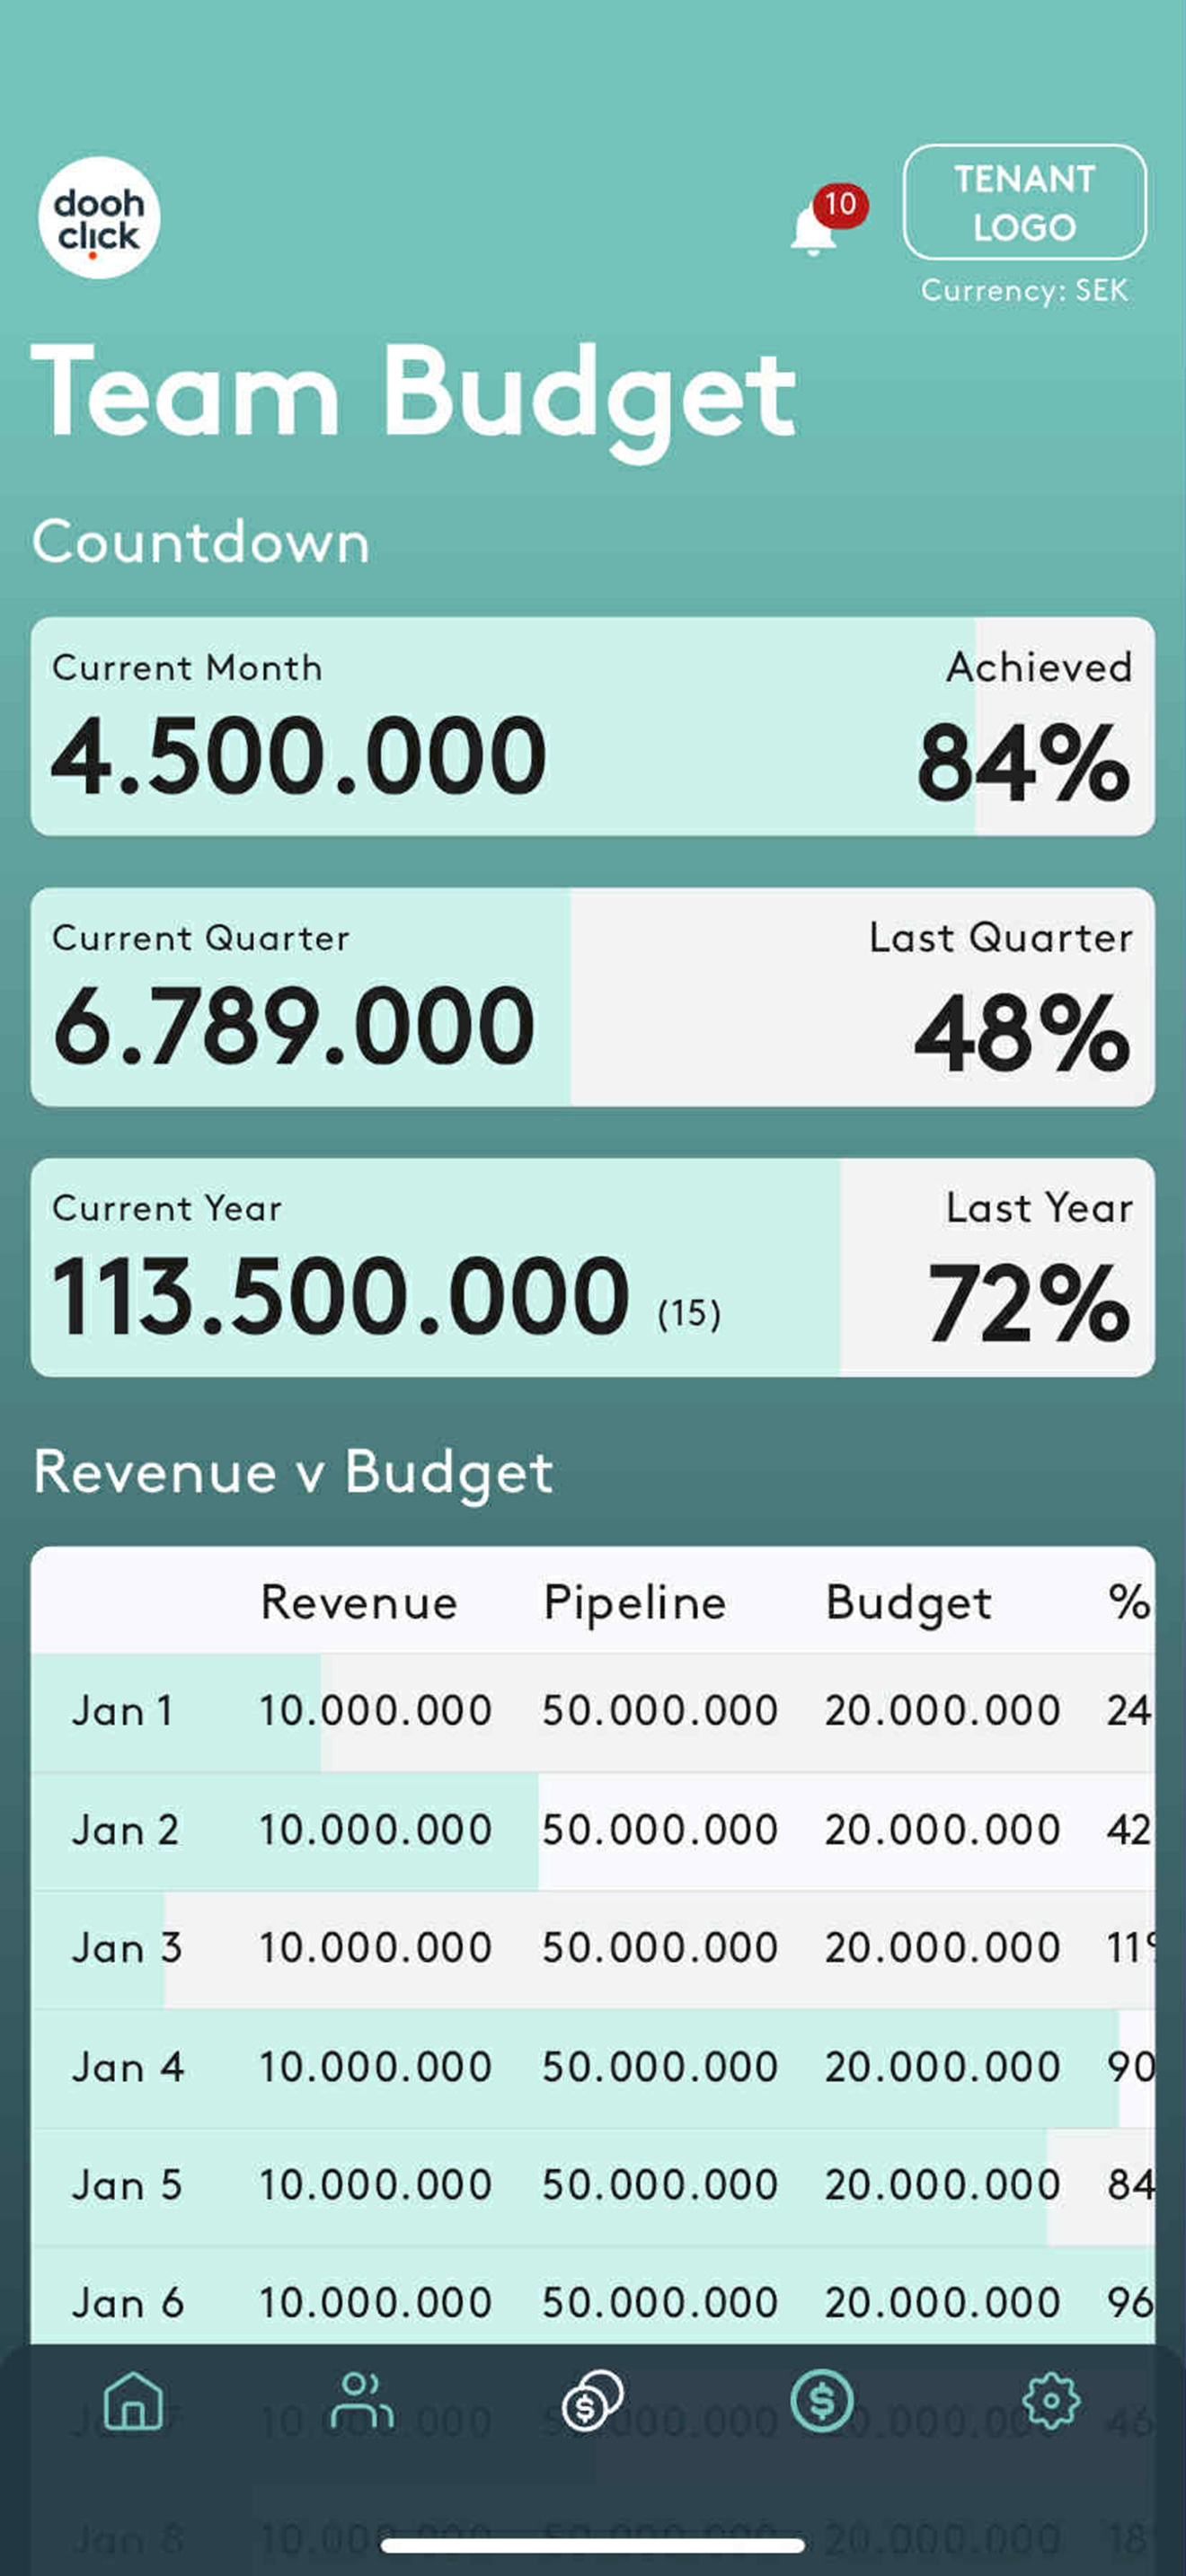Select the Jan 1 table row

592,1711
